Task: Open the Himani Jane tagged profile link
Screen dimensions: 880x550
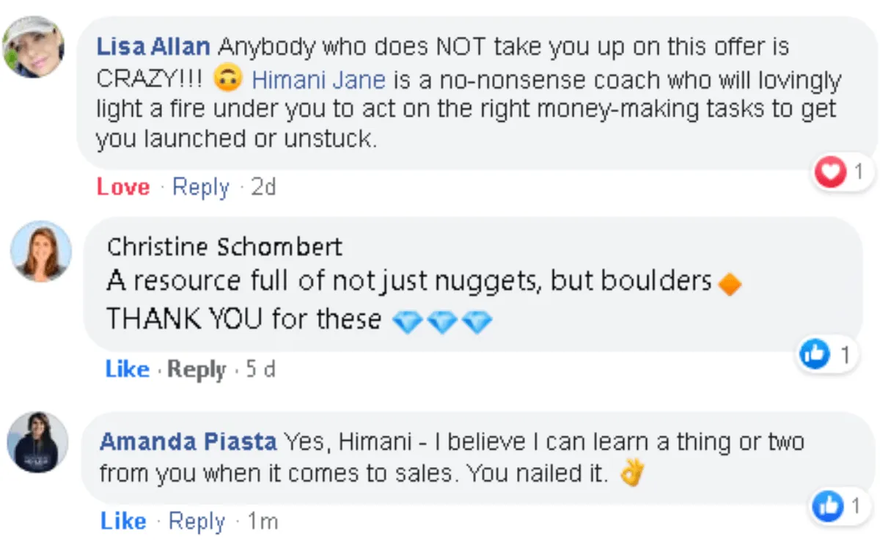Action: click(x=318, y=79)
